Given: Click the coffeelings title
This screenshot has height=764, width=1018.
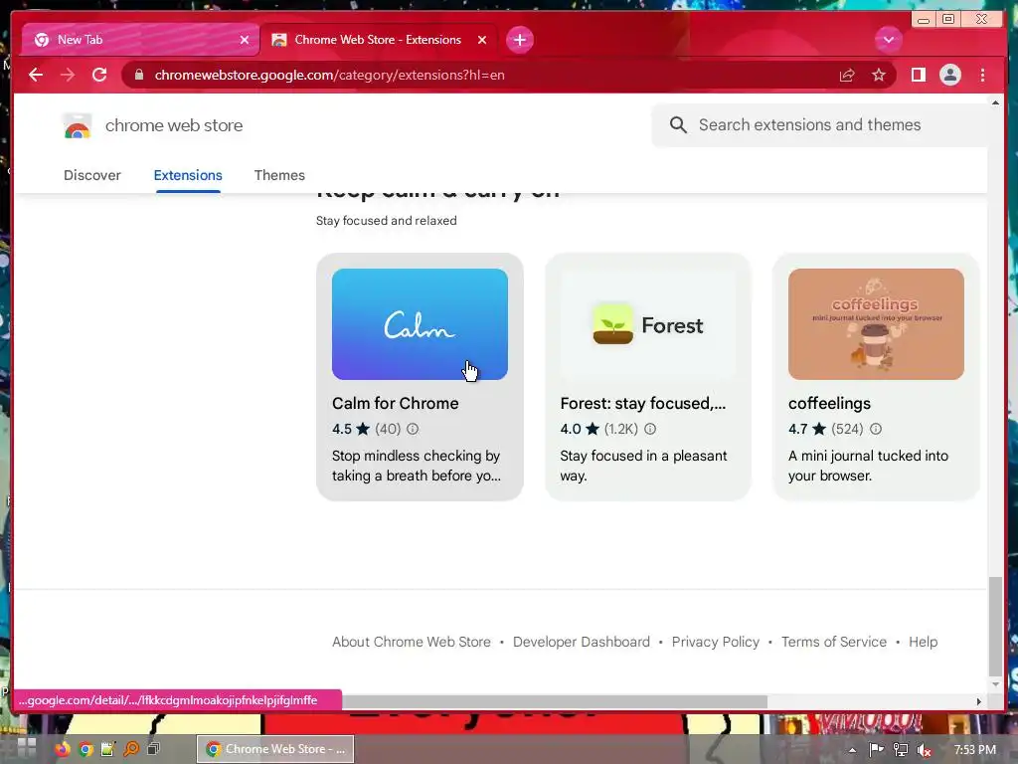Looking at the screenshot, I should [x=829, y=404].
